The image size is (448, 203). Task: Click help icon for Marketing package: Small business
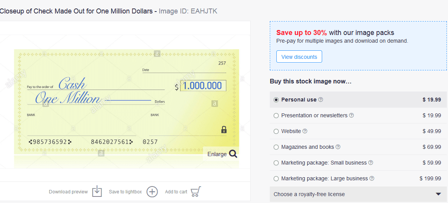371,163
